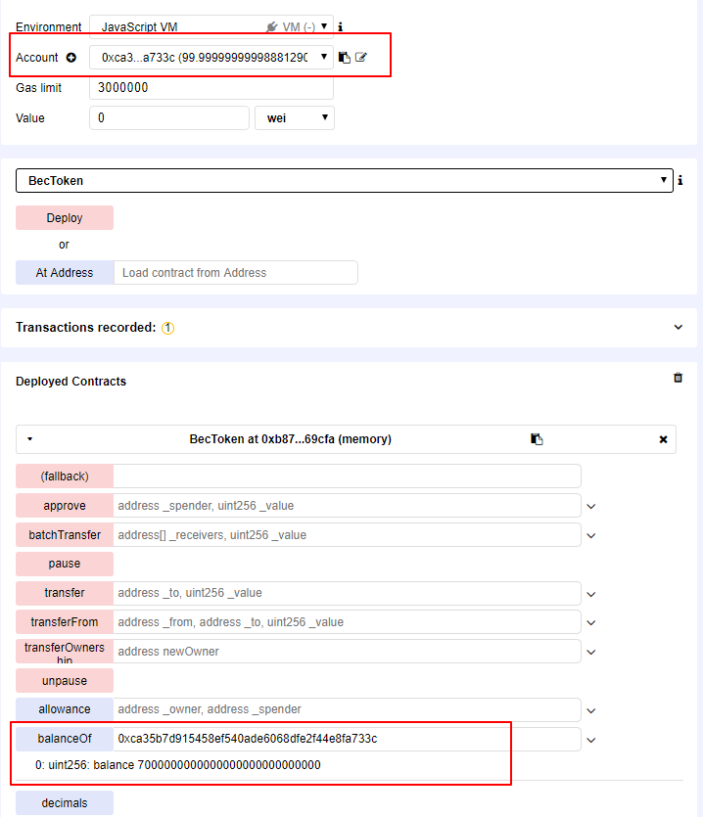This screenshot has height=817, width=703.
Task: Click the 'BecToken at 0xb87...69cfa (memory)' title
Action: [291, 439]
